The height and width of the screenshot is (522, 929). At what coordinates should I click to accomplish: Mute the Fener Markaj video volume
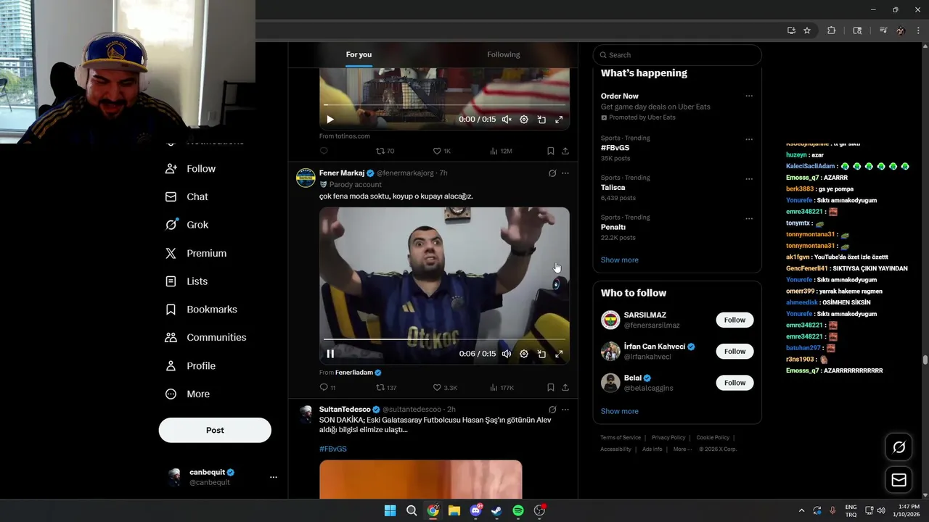[507, 354]
